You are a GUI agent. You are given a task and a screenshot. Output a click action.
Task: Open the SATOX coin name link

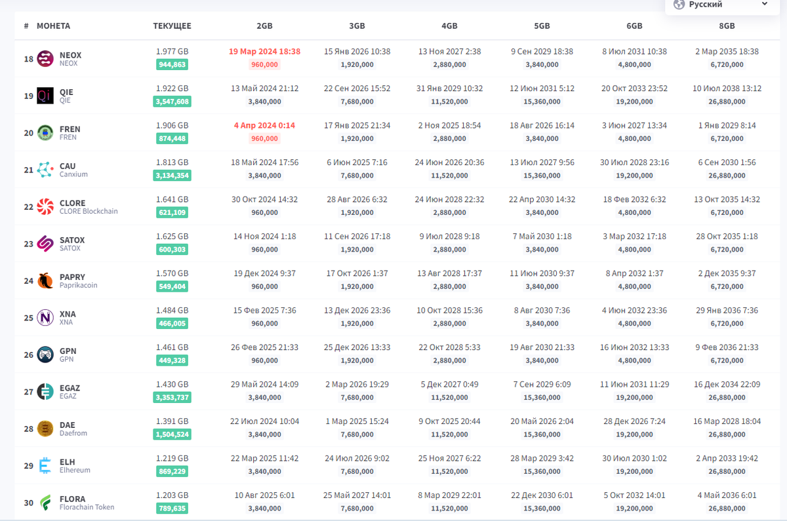point(72,241)
